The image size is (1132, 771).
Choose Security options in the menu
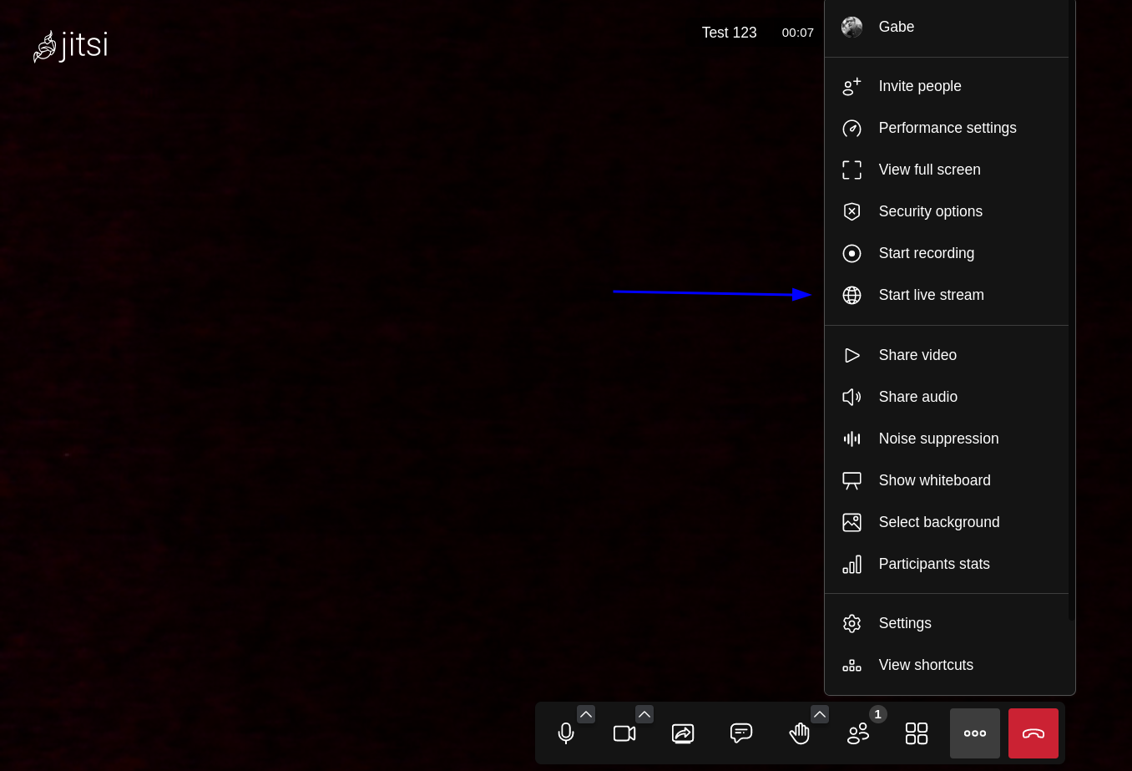pos(930,211)
